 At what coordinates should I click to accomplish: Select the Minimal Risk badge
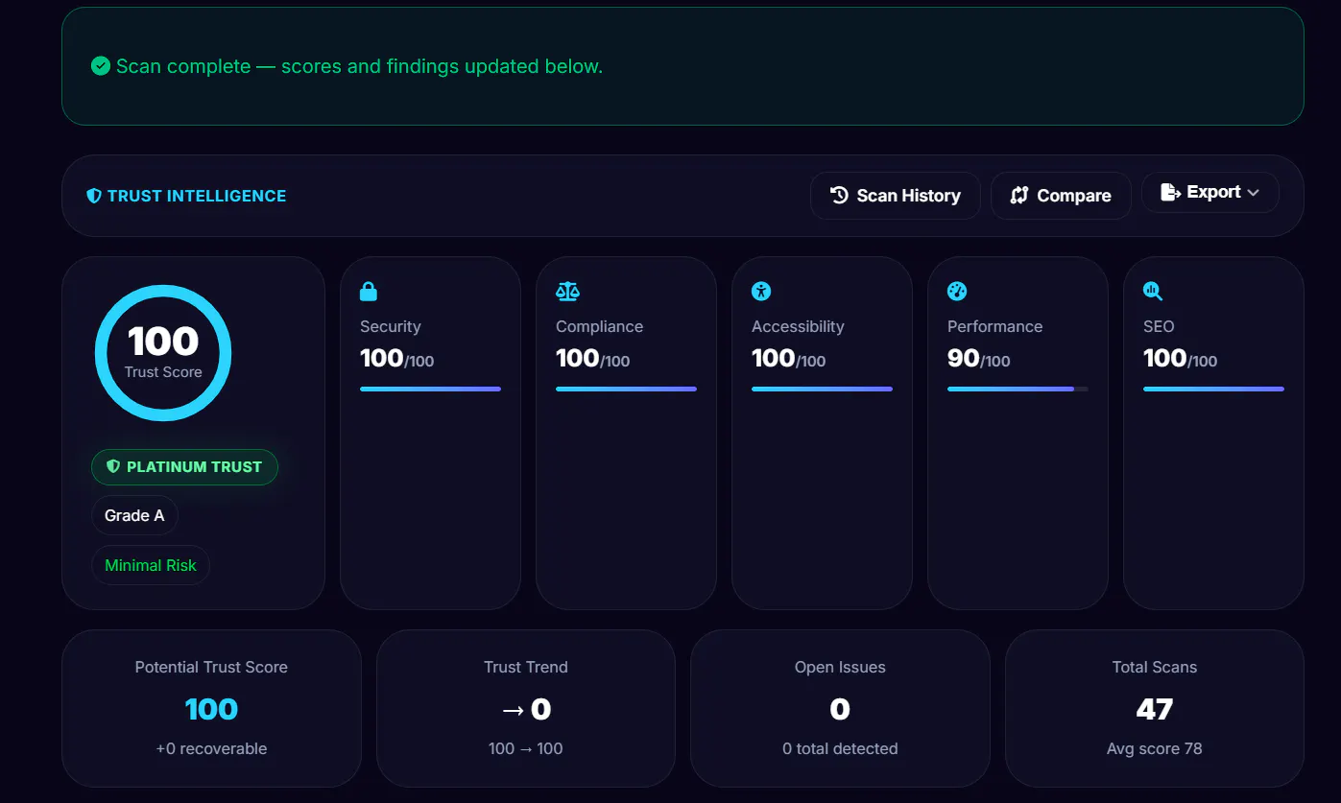[x=151, y=565]
